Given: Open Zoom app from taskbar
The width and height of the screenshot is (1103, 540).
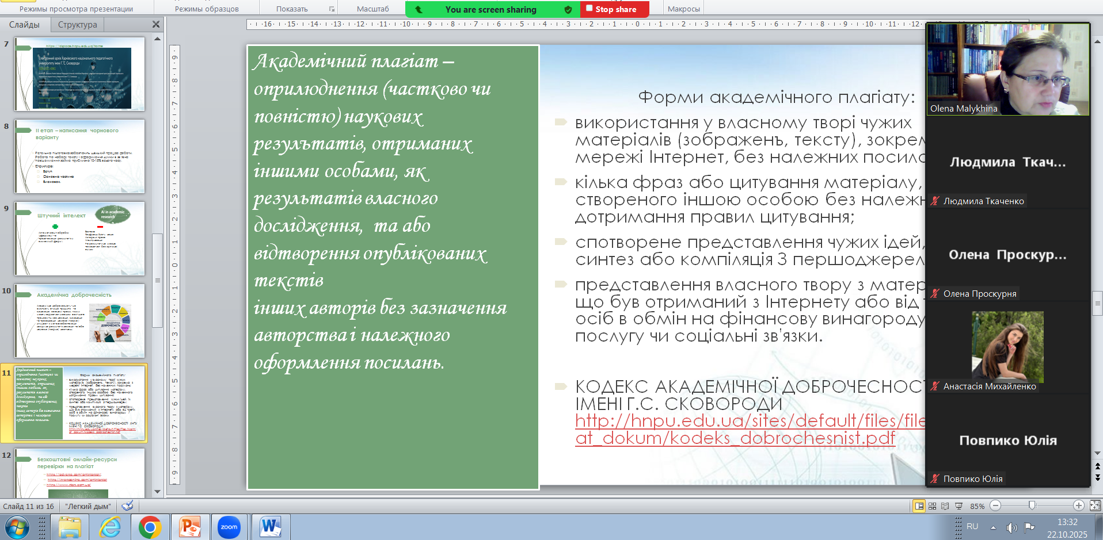Looking at the screenshot, I should click(x=229, y=527).
